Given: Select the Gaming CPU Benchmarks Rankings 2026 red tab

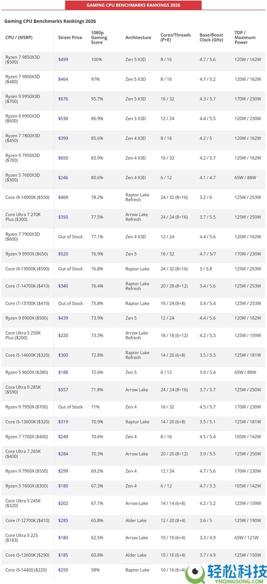Looking at the screenshot, I should click(133, 5).
